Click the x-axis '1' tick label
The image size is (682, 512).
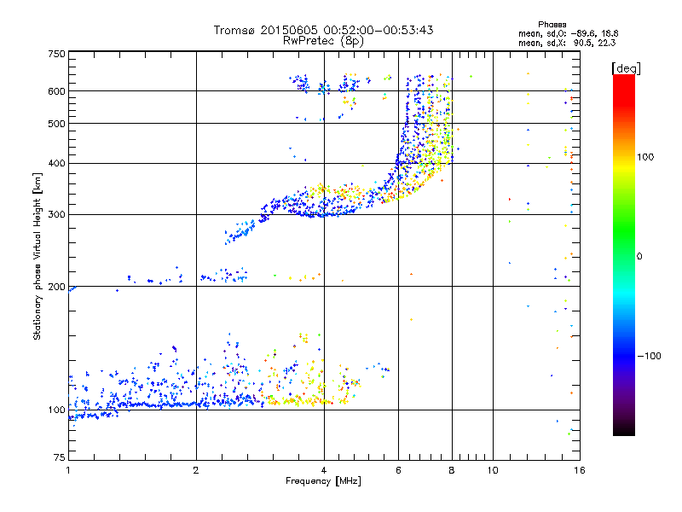tap(68, 470)
